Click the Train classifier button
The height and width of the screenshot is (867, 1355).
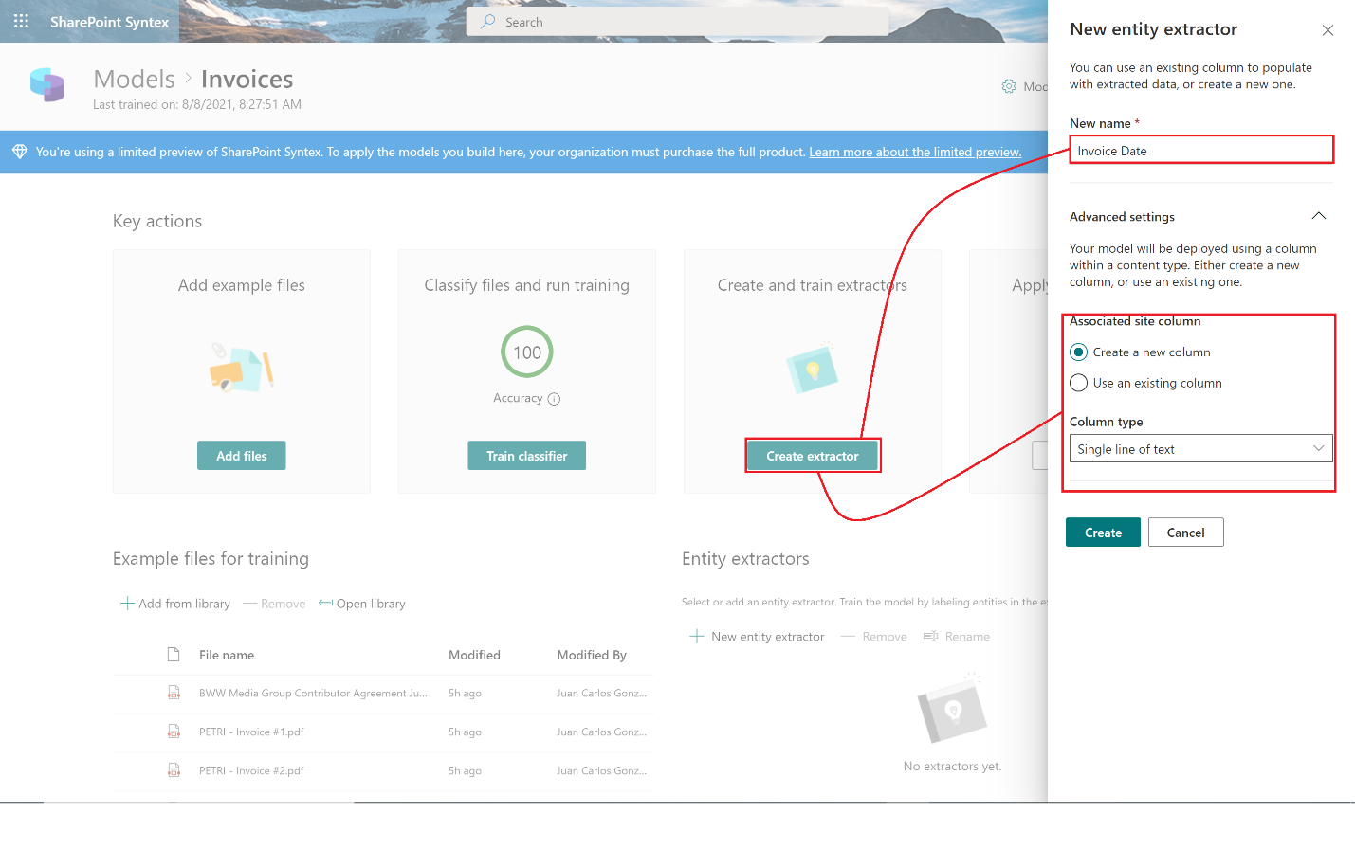click(x=526, y=456)
